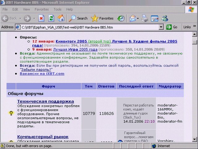Click the Последний ответ column header
Image resolution: width=198 pixels, height=149 pixels.
click(x=136, y=86)
